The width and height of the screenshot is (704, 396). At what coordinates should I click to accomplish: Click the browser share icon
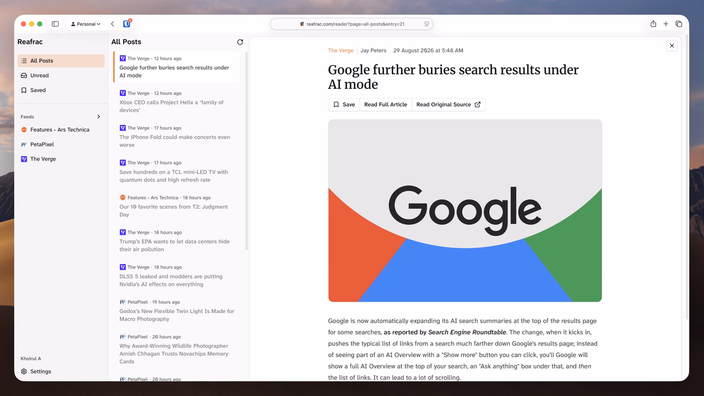pyautogui.click(x=653, y=24)
